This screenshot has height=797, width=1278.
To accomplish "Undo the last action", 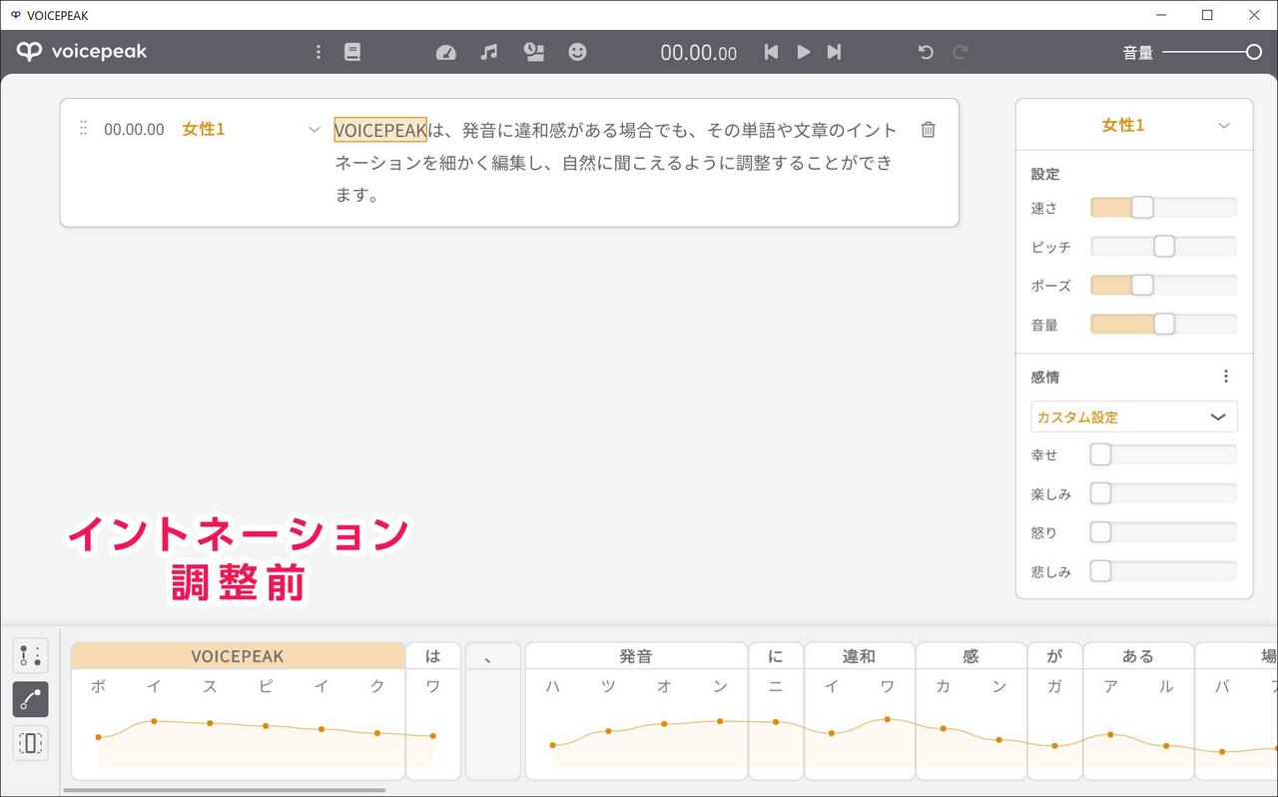I will (x=926, y=52).
